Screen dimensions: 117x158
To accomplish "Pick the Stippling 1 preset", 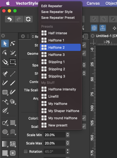I will pyautogui.click(x=60, y=62).
